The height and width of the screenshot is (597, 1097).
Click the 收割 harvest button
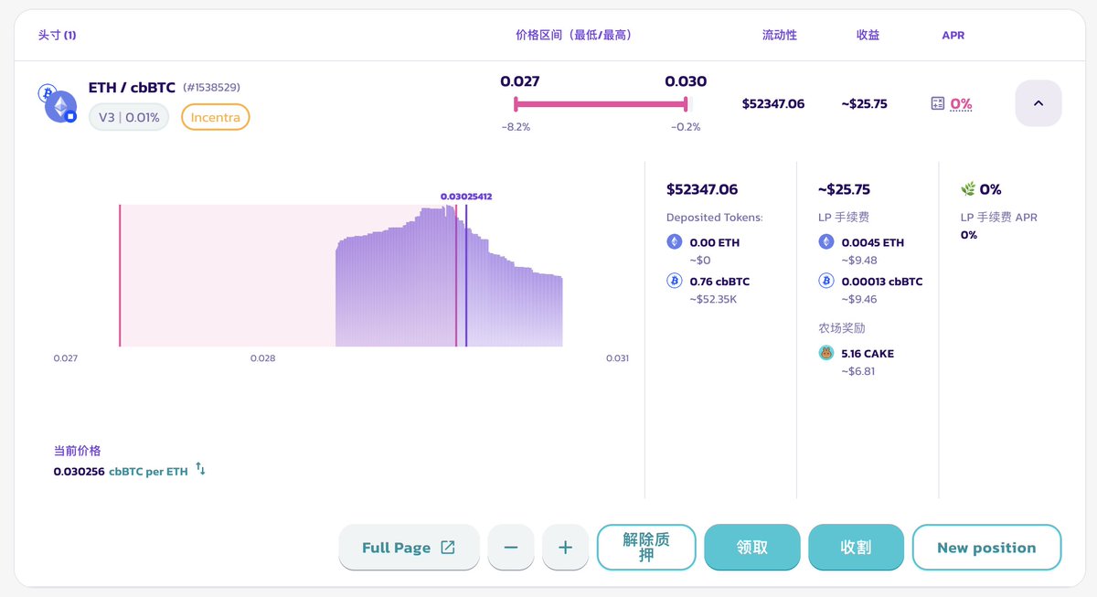tap(856, 548)
